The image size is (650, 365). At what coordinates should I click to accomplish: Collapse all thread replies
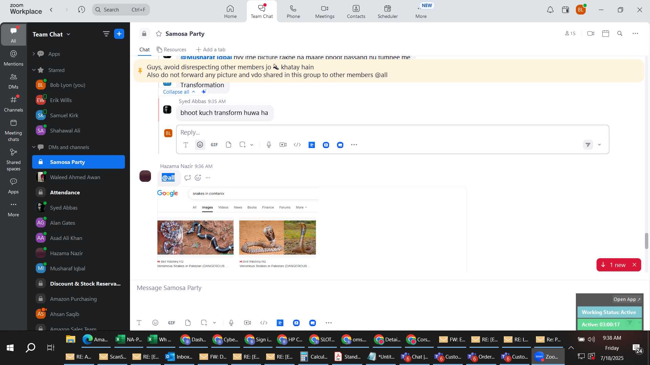pyautogui.click(x=179, y=92)
